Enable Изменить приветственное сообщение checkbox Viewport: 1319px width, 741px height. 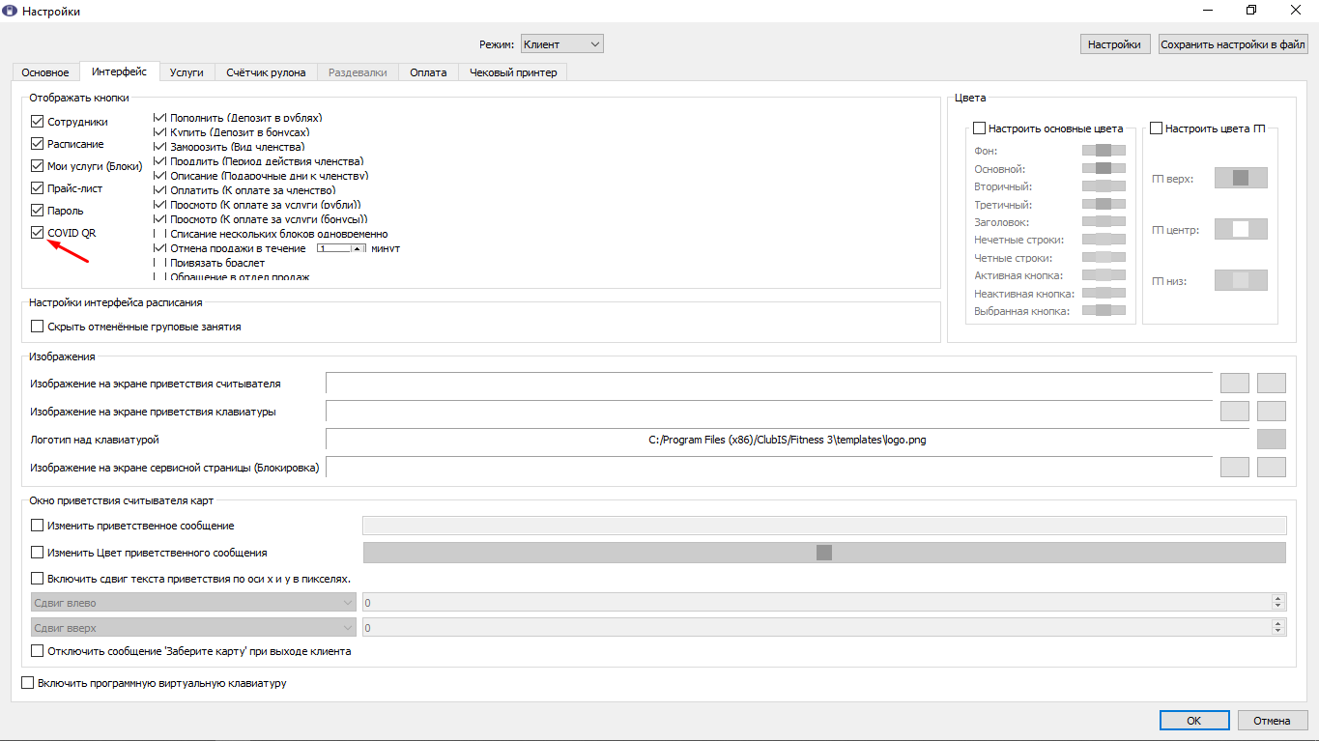pyautogui.click(x=38, y=526)
